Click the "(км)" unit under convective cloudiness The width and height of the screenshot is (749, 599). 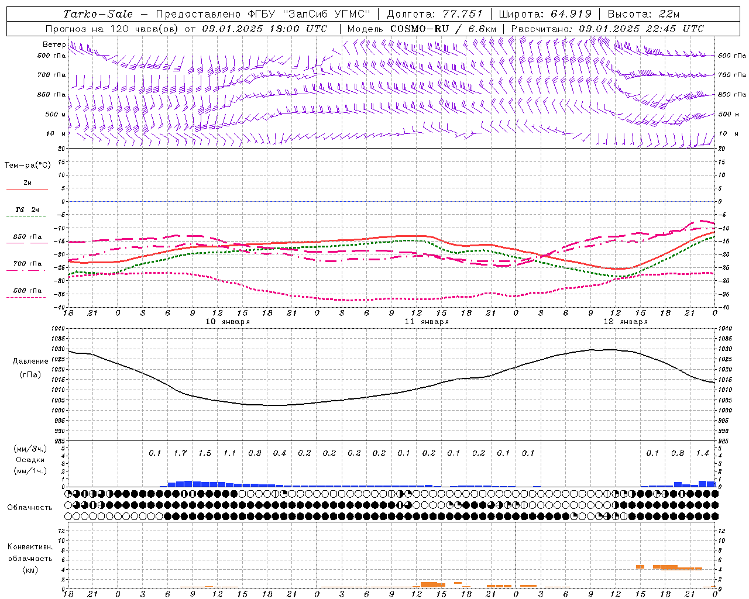(x=30, y=570)
